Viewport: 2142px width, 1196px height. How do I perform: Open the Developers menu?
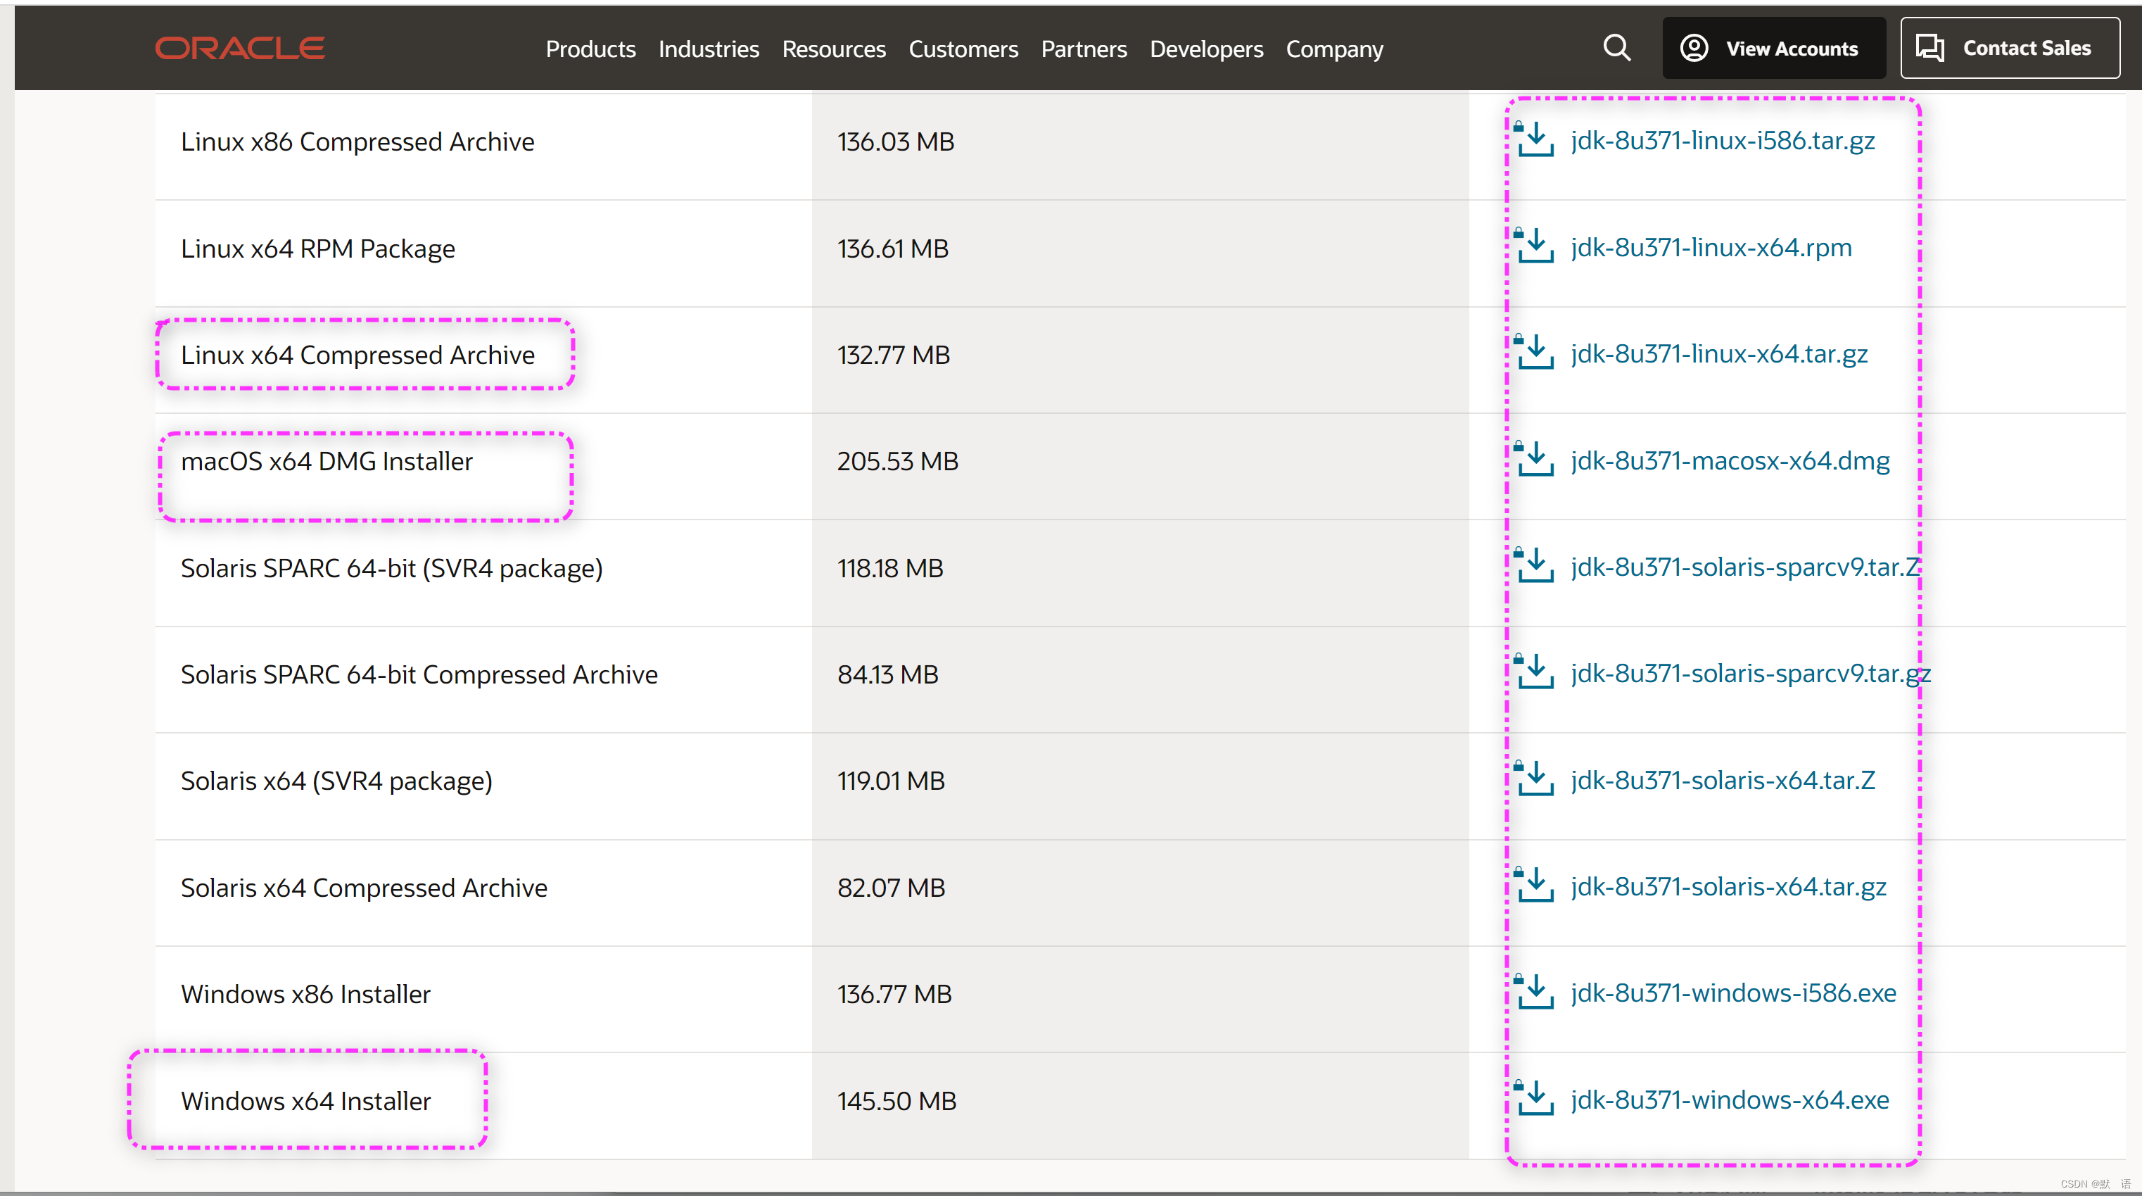(1205, 49)
